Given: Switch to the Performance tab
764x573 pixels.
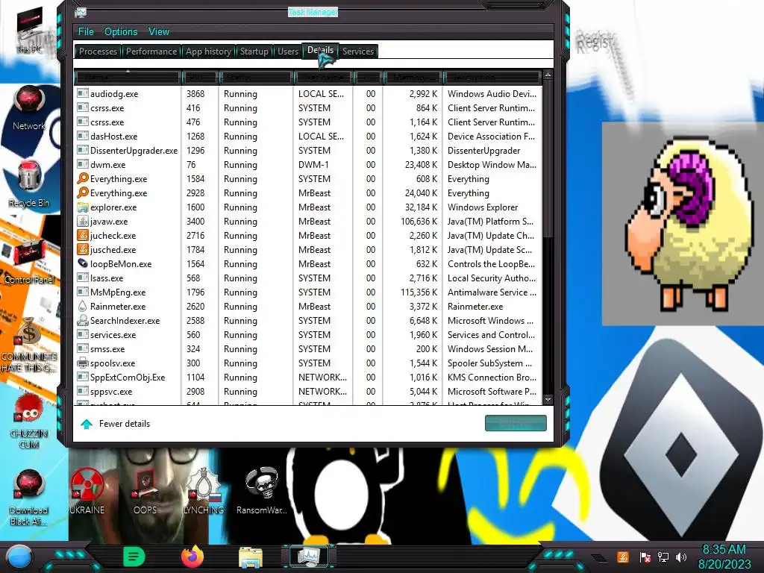Looking at the screenshot, I should 151,51.
